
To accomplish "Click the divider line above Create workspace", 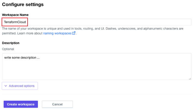I will click(x=97, y=95).
